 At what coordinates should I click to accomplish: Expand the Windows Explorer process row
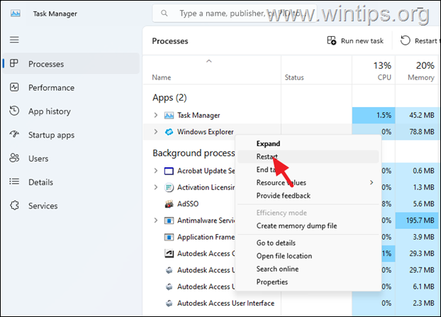[156, 131]
